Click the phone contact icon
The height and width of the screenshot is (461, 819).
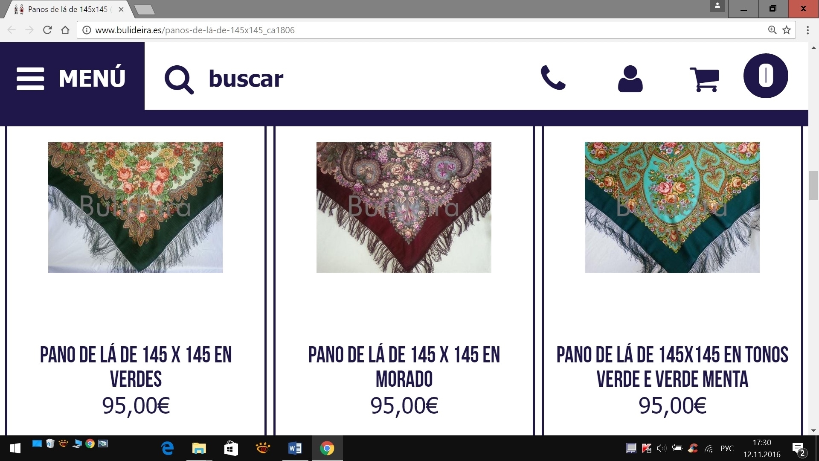pos(553,78)
